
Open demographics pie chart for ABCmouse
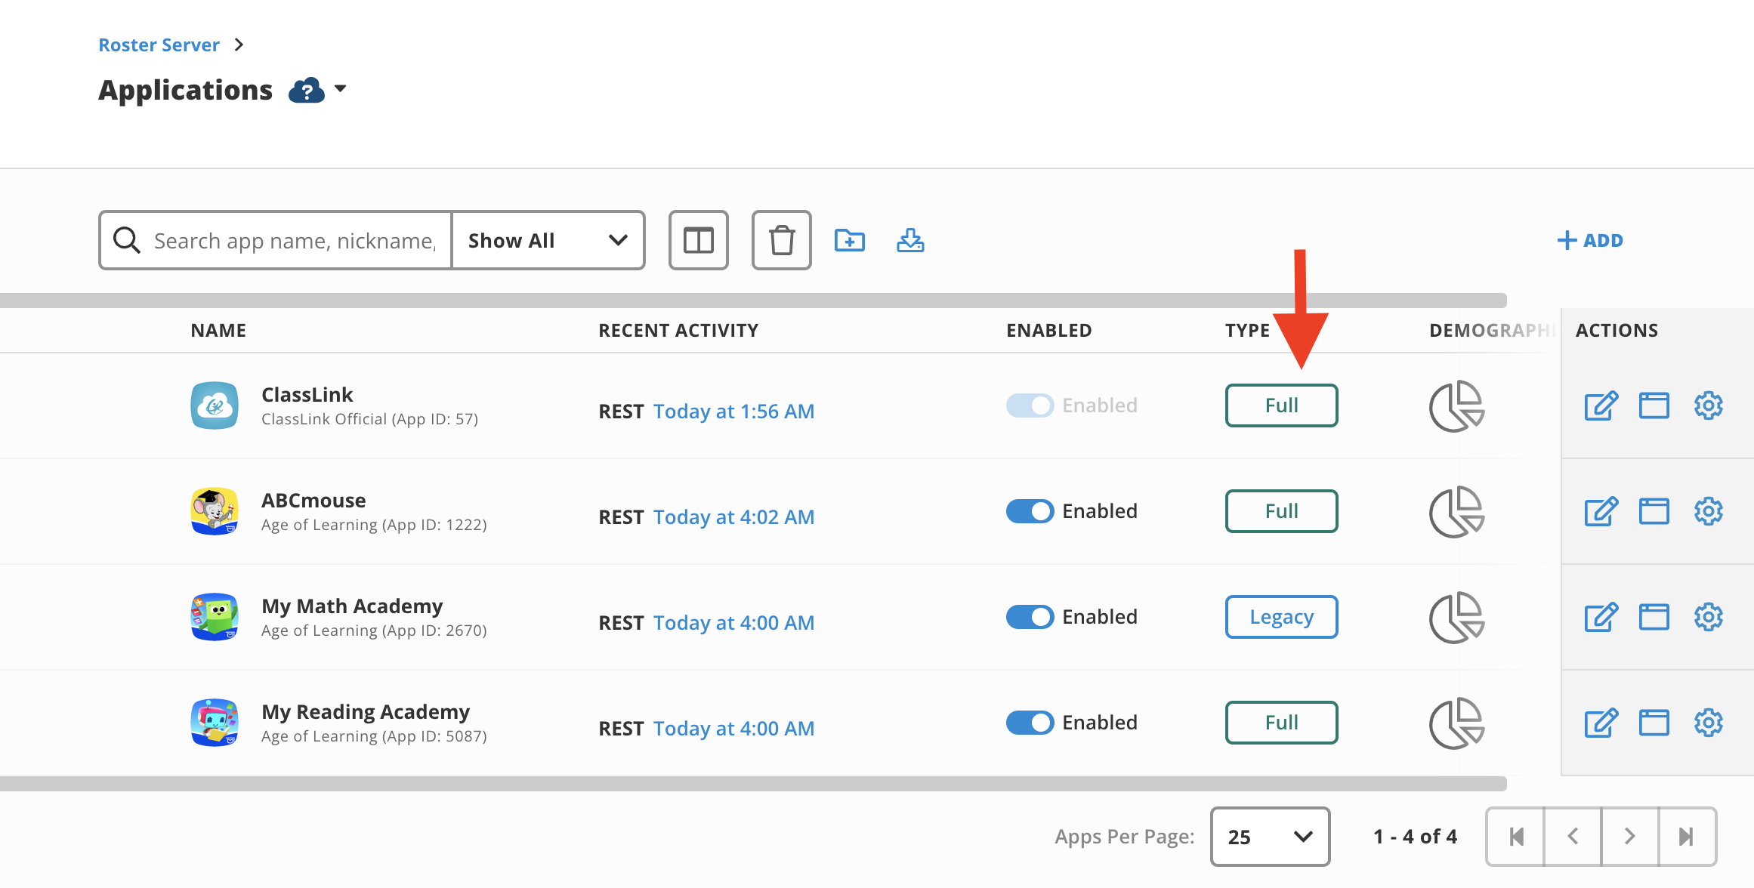(x=1457, y=512)
